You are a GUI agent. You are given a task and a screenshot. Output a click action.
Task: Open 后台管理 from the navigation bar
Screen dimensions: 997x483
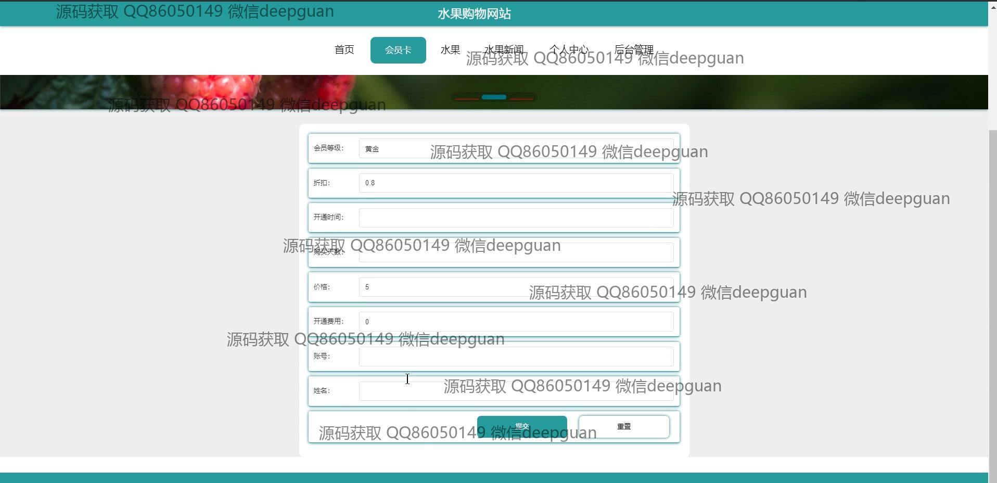634,50
